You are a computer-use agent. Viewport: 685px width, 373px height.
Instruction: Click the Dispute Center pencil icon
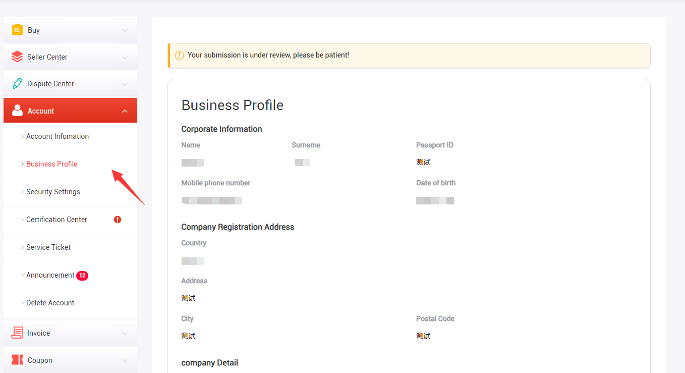click(17, 84)
